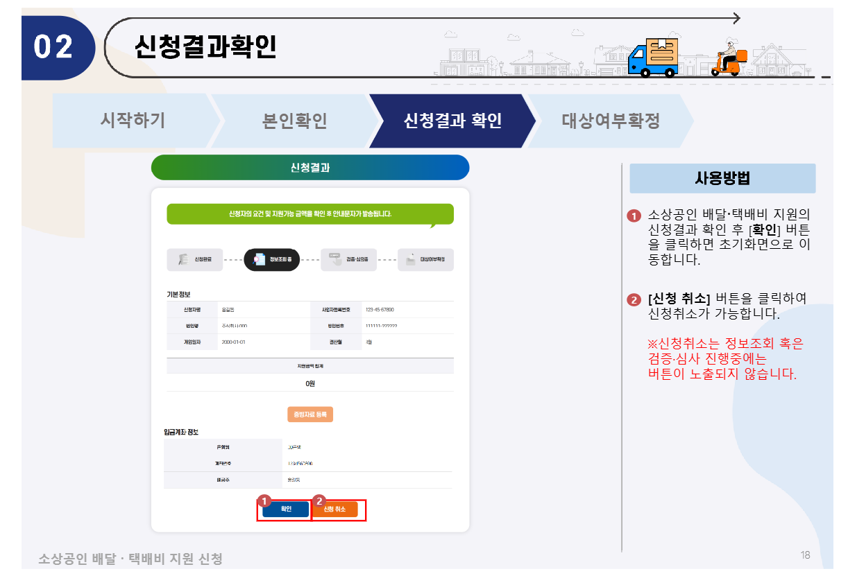Viewport: 848px width, 585px height.
Task: Click the 개업일자 label cell
Action: click(x=192, y=342)
